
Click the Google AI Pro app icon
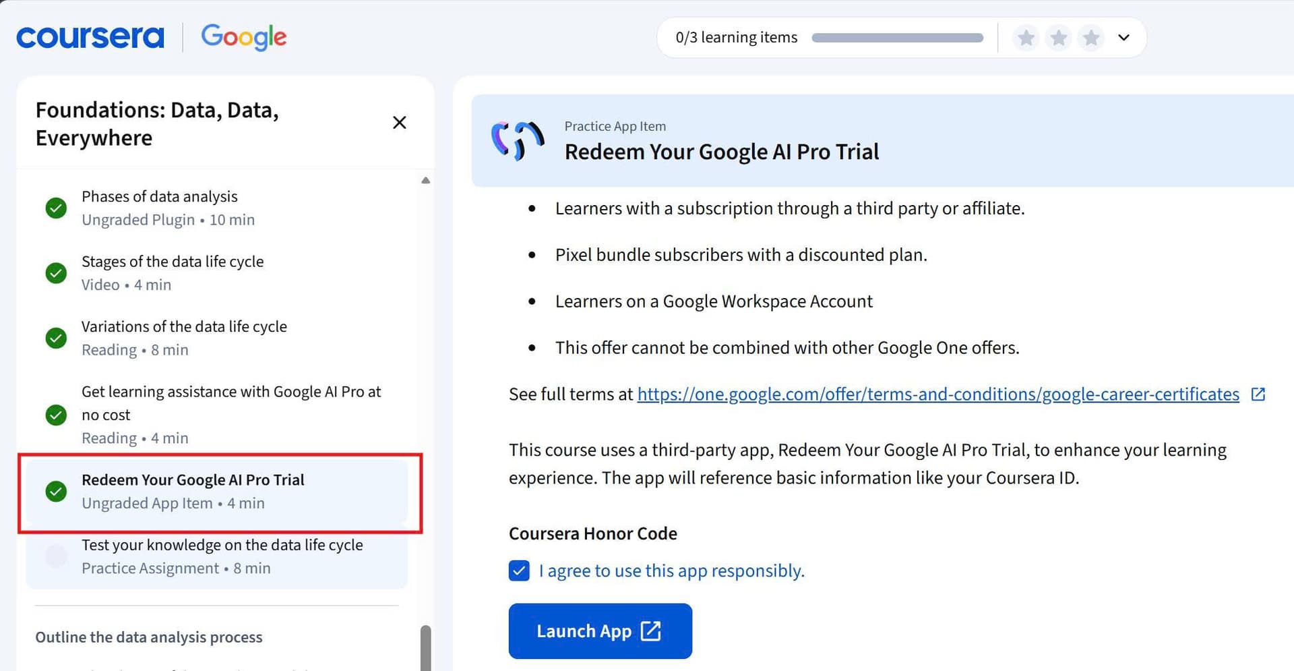coord(518,140)
